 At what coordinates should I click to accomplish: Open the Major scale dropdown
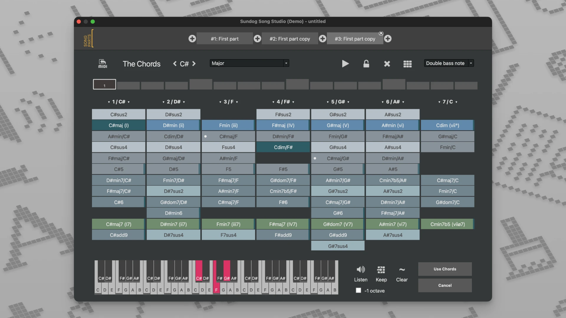pyautogui.click(x=249, y=63)
